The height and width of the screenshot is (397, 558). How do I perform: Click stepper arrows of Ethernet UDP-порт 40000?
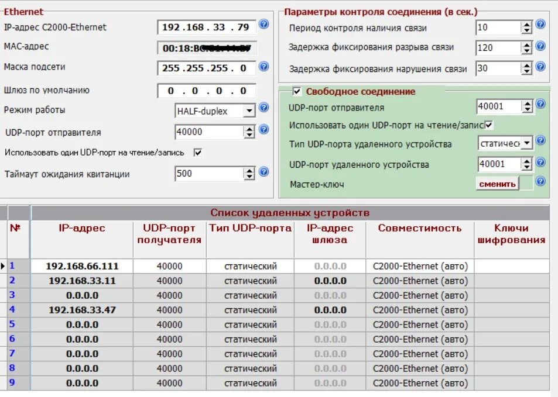point(249,132)
